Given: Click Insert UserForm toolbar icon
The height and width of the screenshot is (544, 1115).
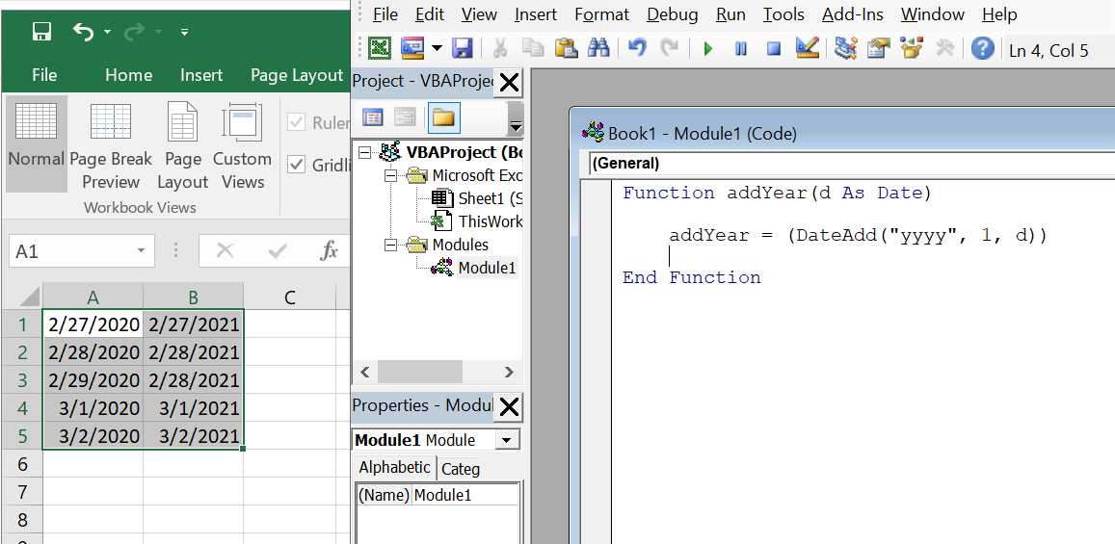Looking at the screenshot, I should point(412,48).
